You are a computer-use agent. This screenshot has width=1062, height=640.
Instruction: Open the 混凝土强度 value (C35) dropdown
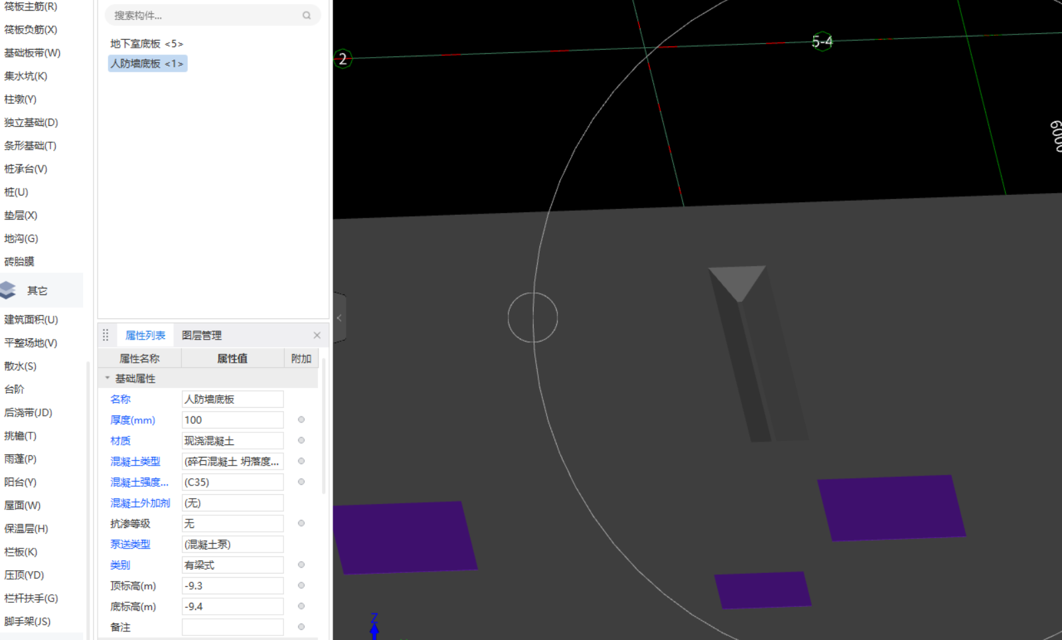pos(232,482)
